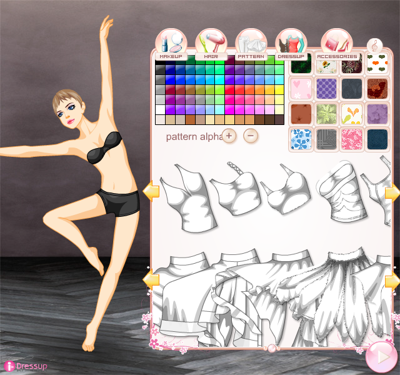Open the Makeup category tab
The image size is (400, 375).
coord(171,45)
